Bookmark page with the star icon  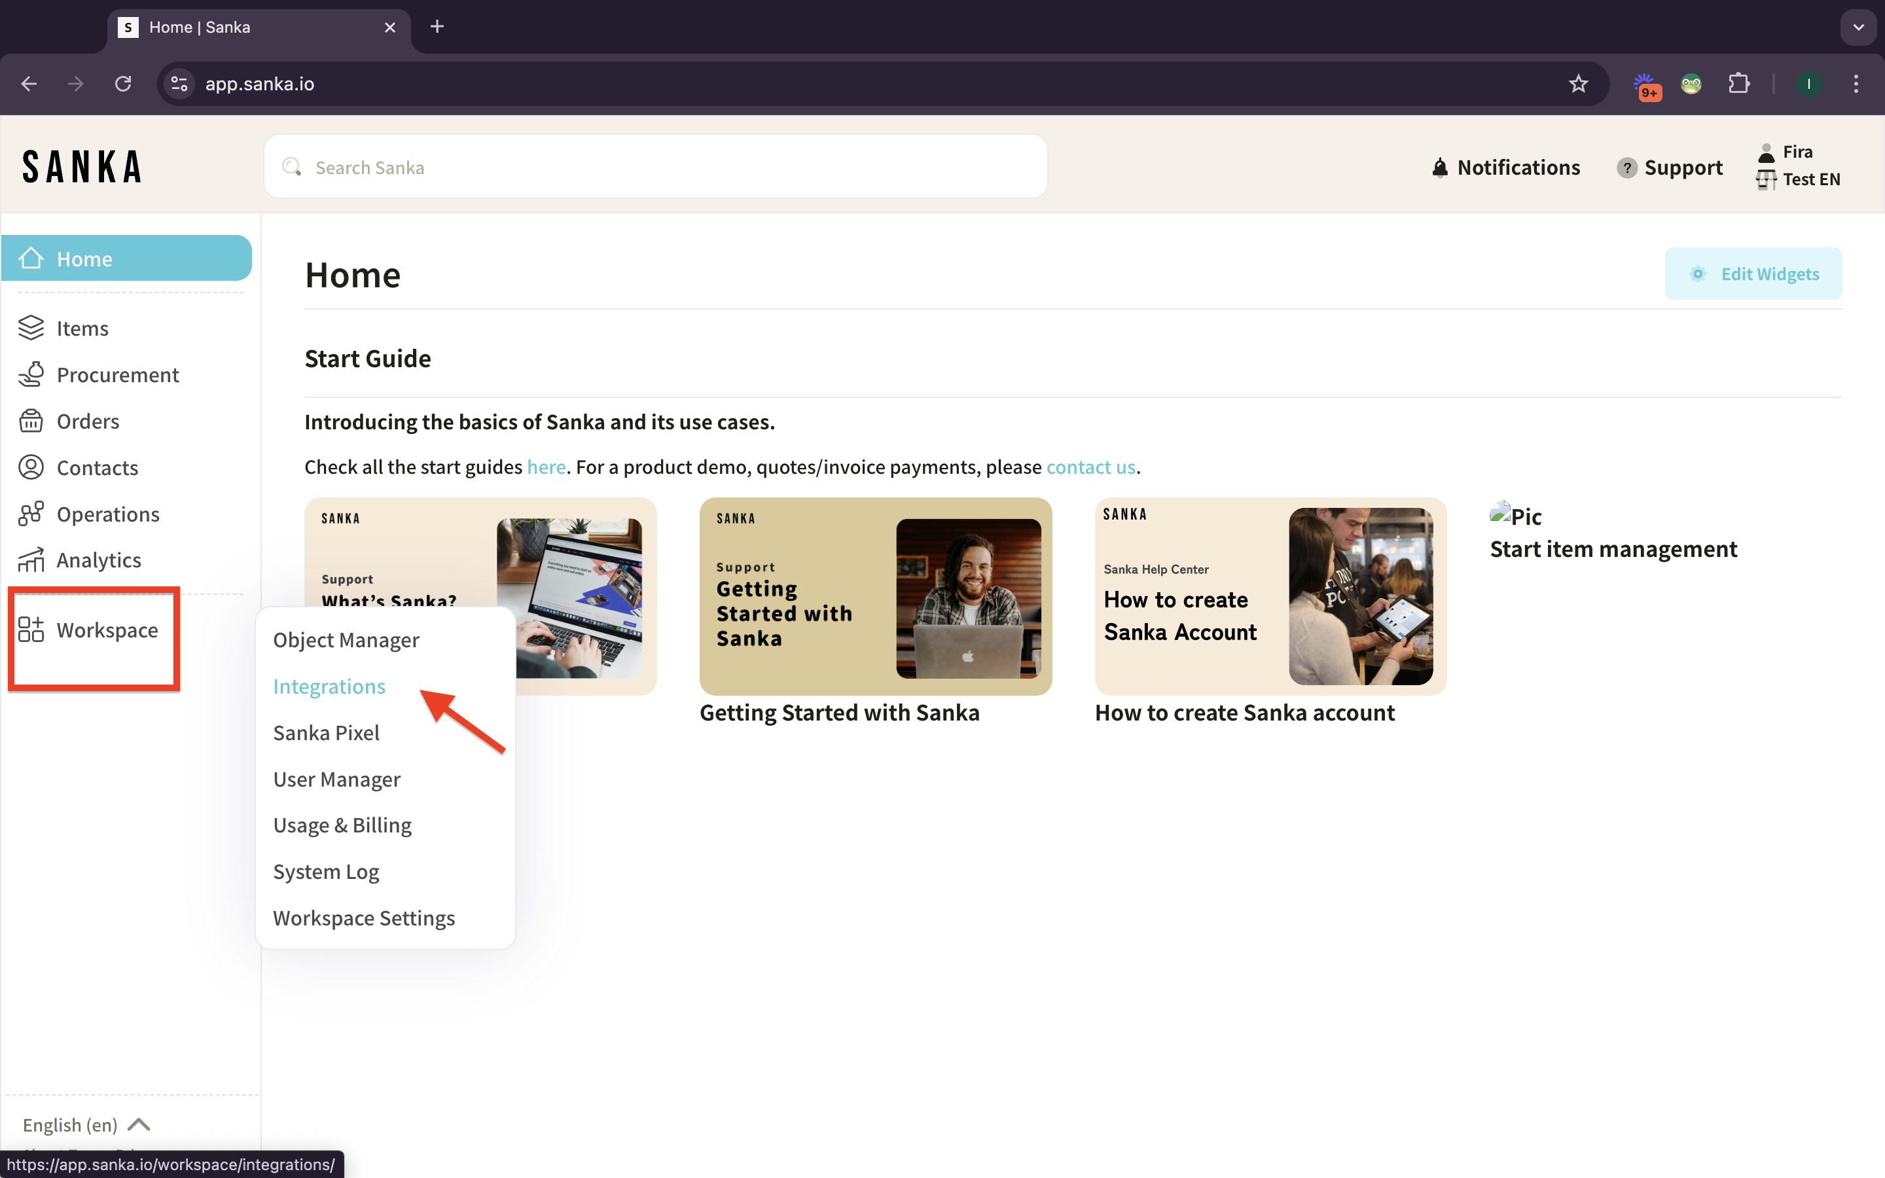[1578, 83]
